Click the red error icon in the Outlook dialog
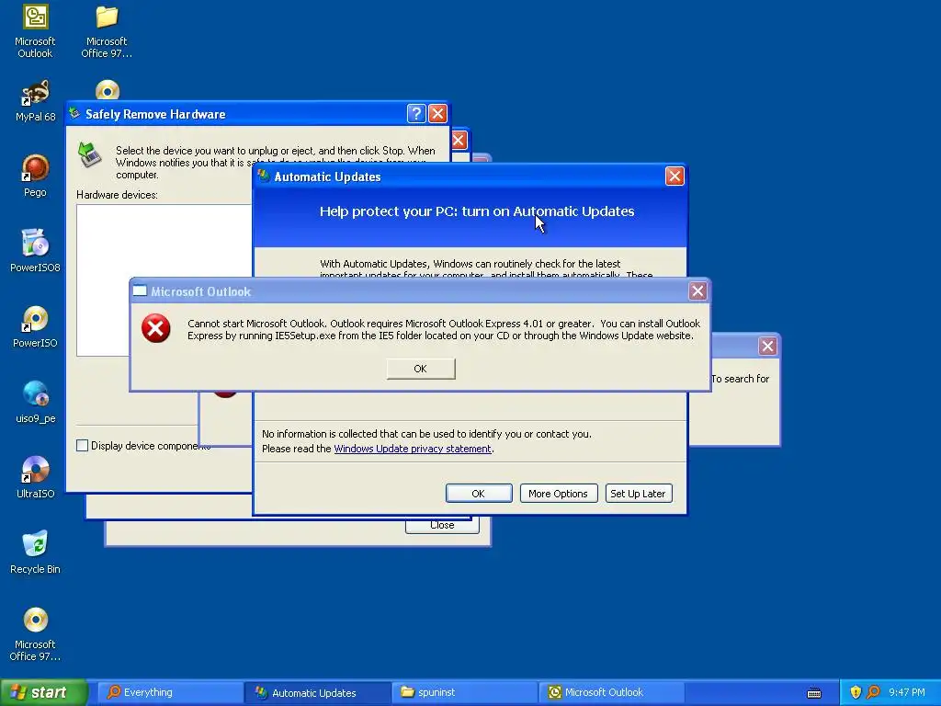The width and height of the screenshot is (941, 706). [x=156, y=328]
